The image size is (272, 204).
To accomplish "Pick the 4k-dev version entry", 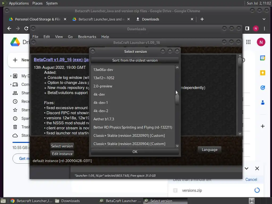I will 133,94.
